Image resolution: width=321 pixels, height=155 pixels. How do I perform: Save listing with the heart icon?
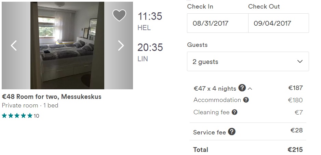coord(119,15)
